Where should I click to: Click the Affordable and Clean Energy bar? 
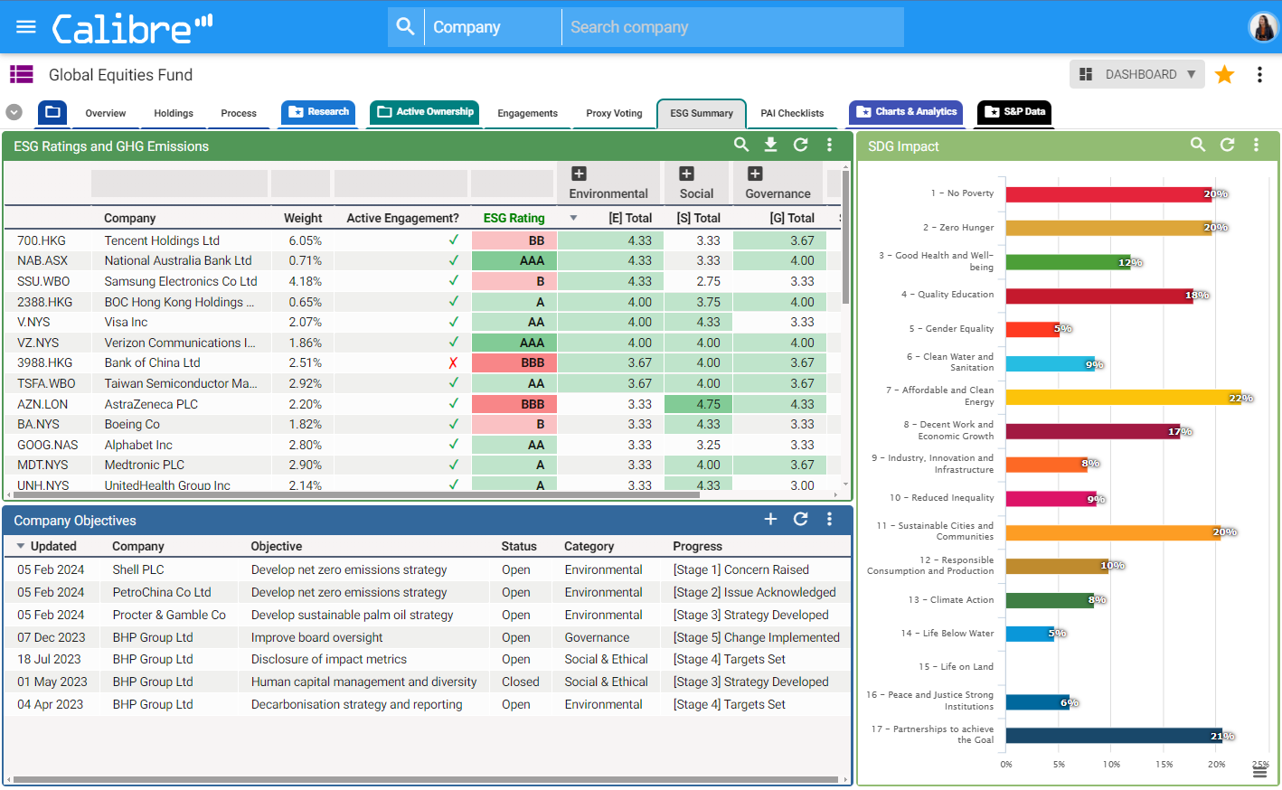click(1124, 397)
